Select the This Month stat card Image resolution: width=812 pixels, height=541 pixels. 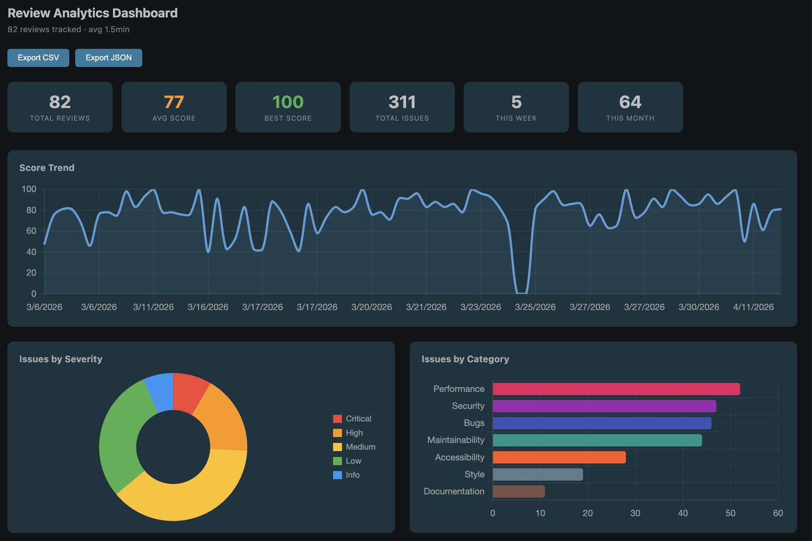pos(630,107)
